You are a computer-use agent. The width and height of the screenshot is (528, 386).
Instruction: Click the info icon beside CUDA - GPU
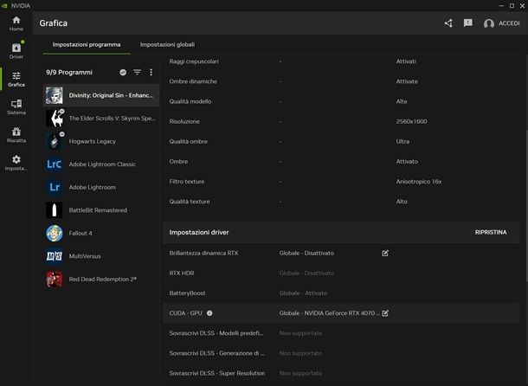click(209, 313)
